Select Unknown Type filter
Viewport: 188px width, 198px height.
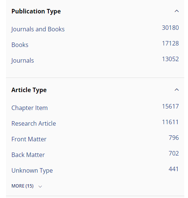(32, 171)
